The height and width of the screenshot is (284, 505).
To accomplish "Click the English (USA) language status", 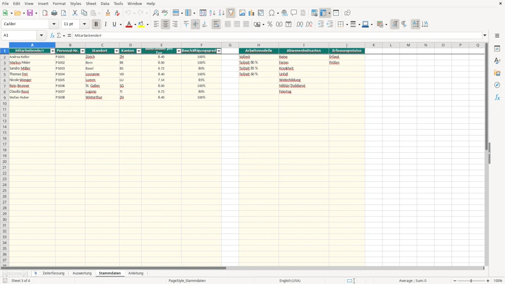I will (290, 281).
